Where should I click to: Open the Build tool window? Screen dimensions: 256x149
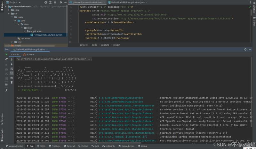pyautogui.click(x=95, y=146)
